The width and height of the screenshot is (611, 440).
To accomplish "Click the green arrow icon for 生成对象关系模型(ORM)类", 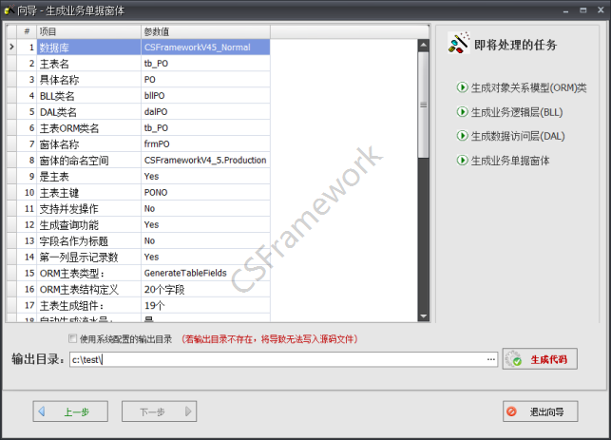I will pos(462,87).
